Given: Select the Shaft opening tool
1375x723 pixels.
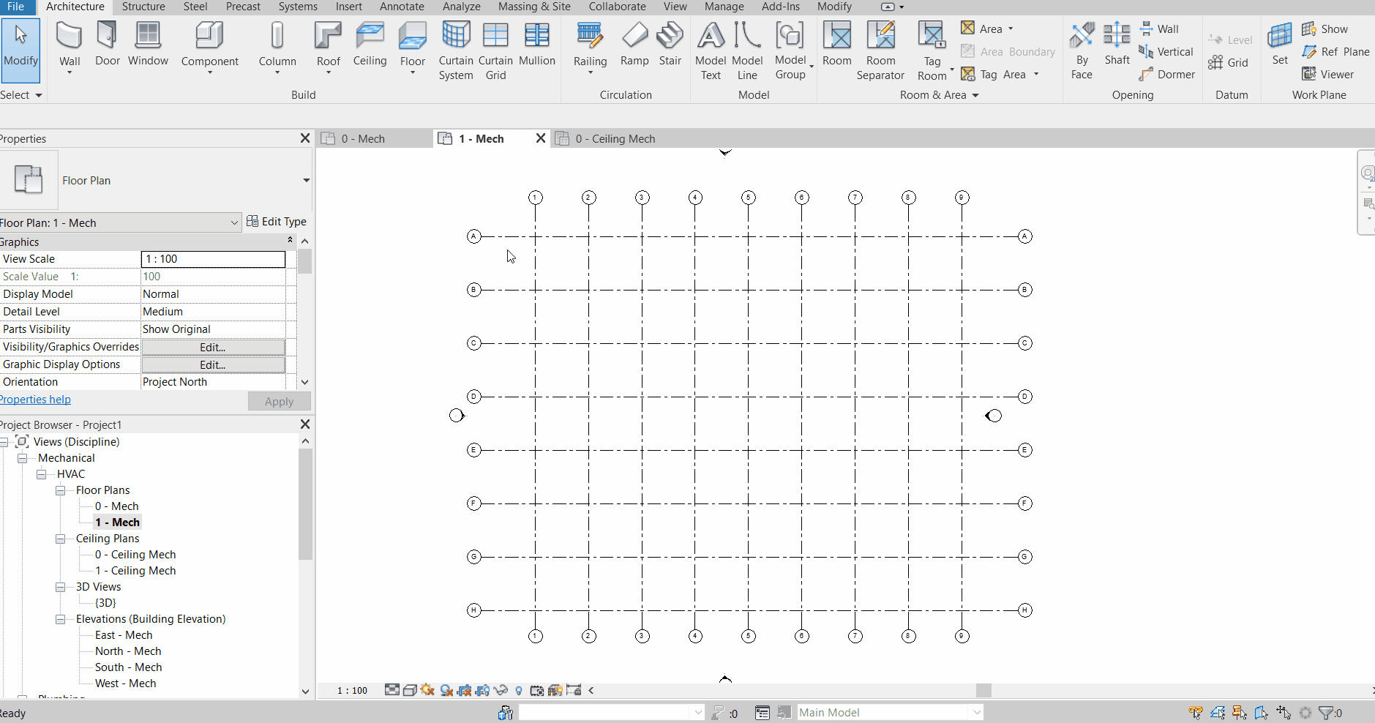Looking at the screenshot, I should [x=1117, y=44].
